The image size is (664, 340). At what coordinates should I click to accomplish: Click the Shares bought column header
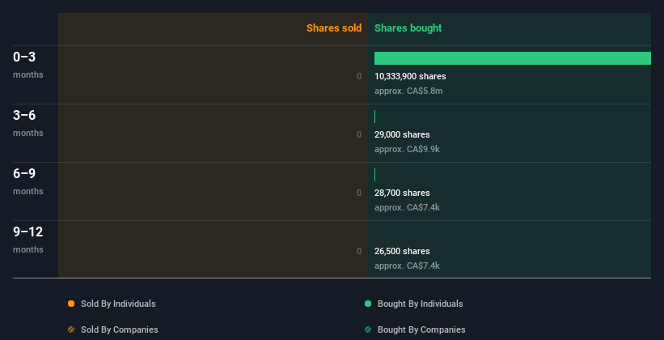tap(408, 28)
